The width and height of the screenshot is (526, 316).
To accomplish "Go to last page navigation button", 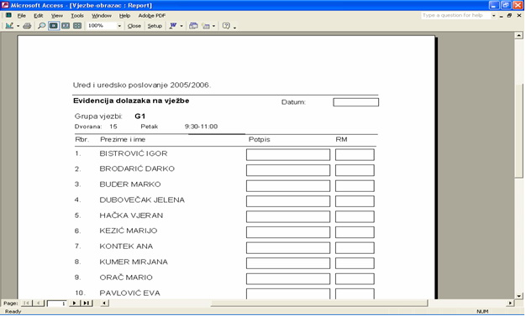I will click(x=87, y=303).
